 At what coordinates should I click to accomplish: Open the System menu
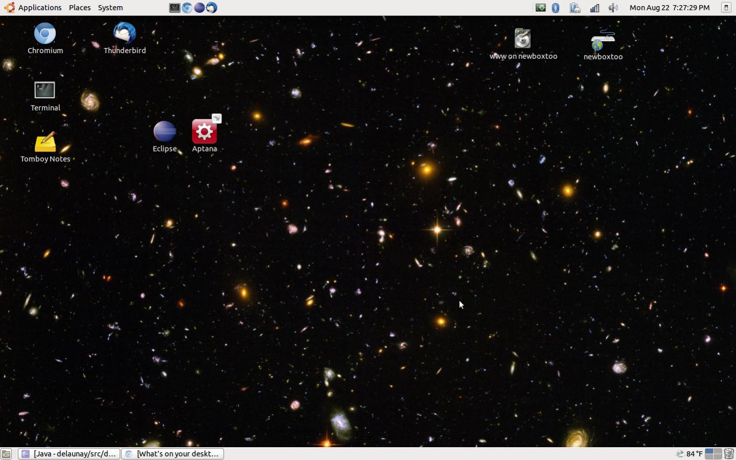[110, 8]
